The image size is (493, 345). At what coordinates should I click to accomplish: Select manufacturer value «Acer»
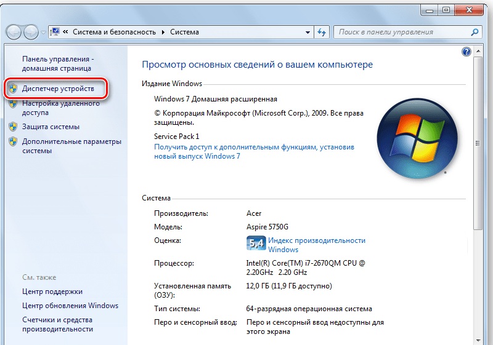(x=254, y=213)
